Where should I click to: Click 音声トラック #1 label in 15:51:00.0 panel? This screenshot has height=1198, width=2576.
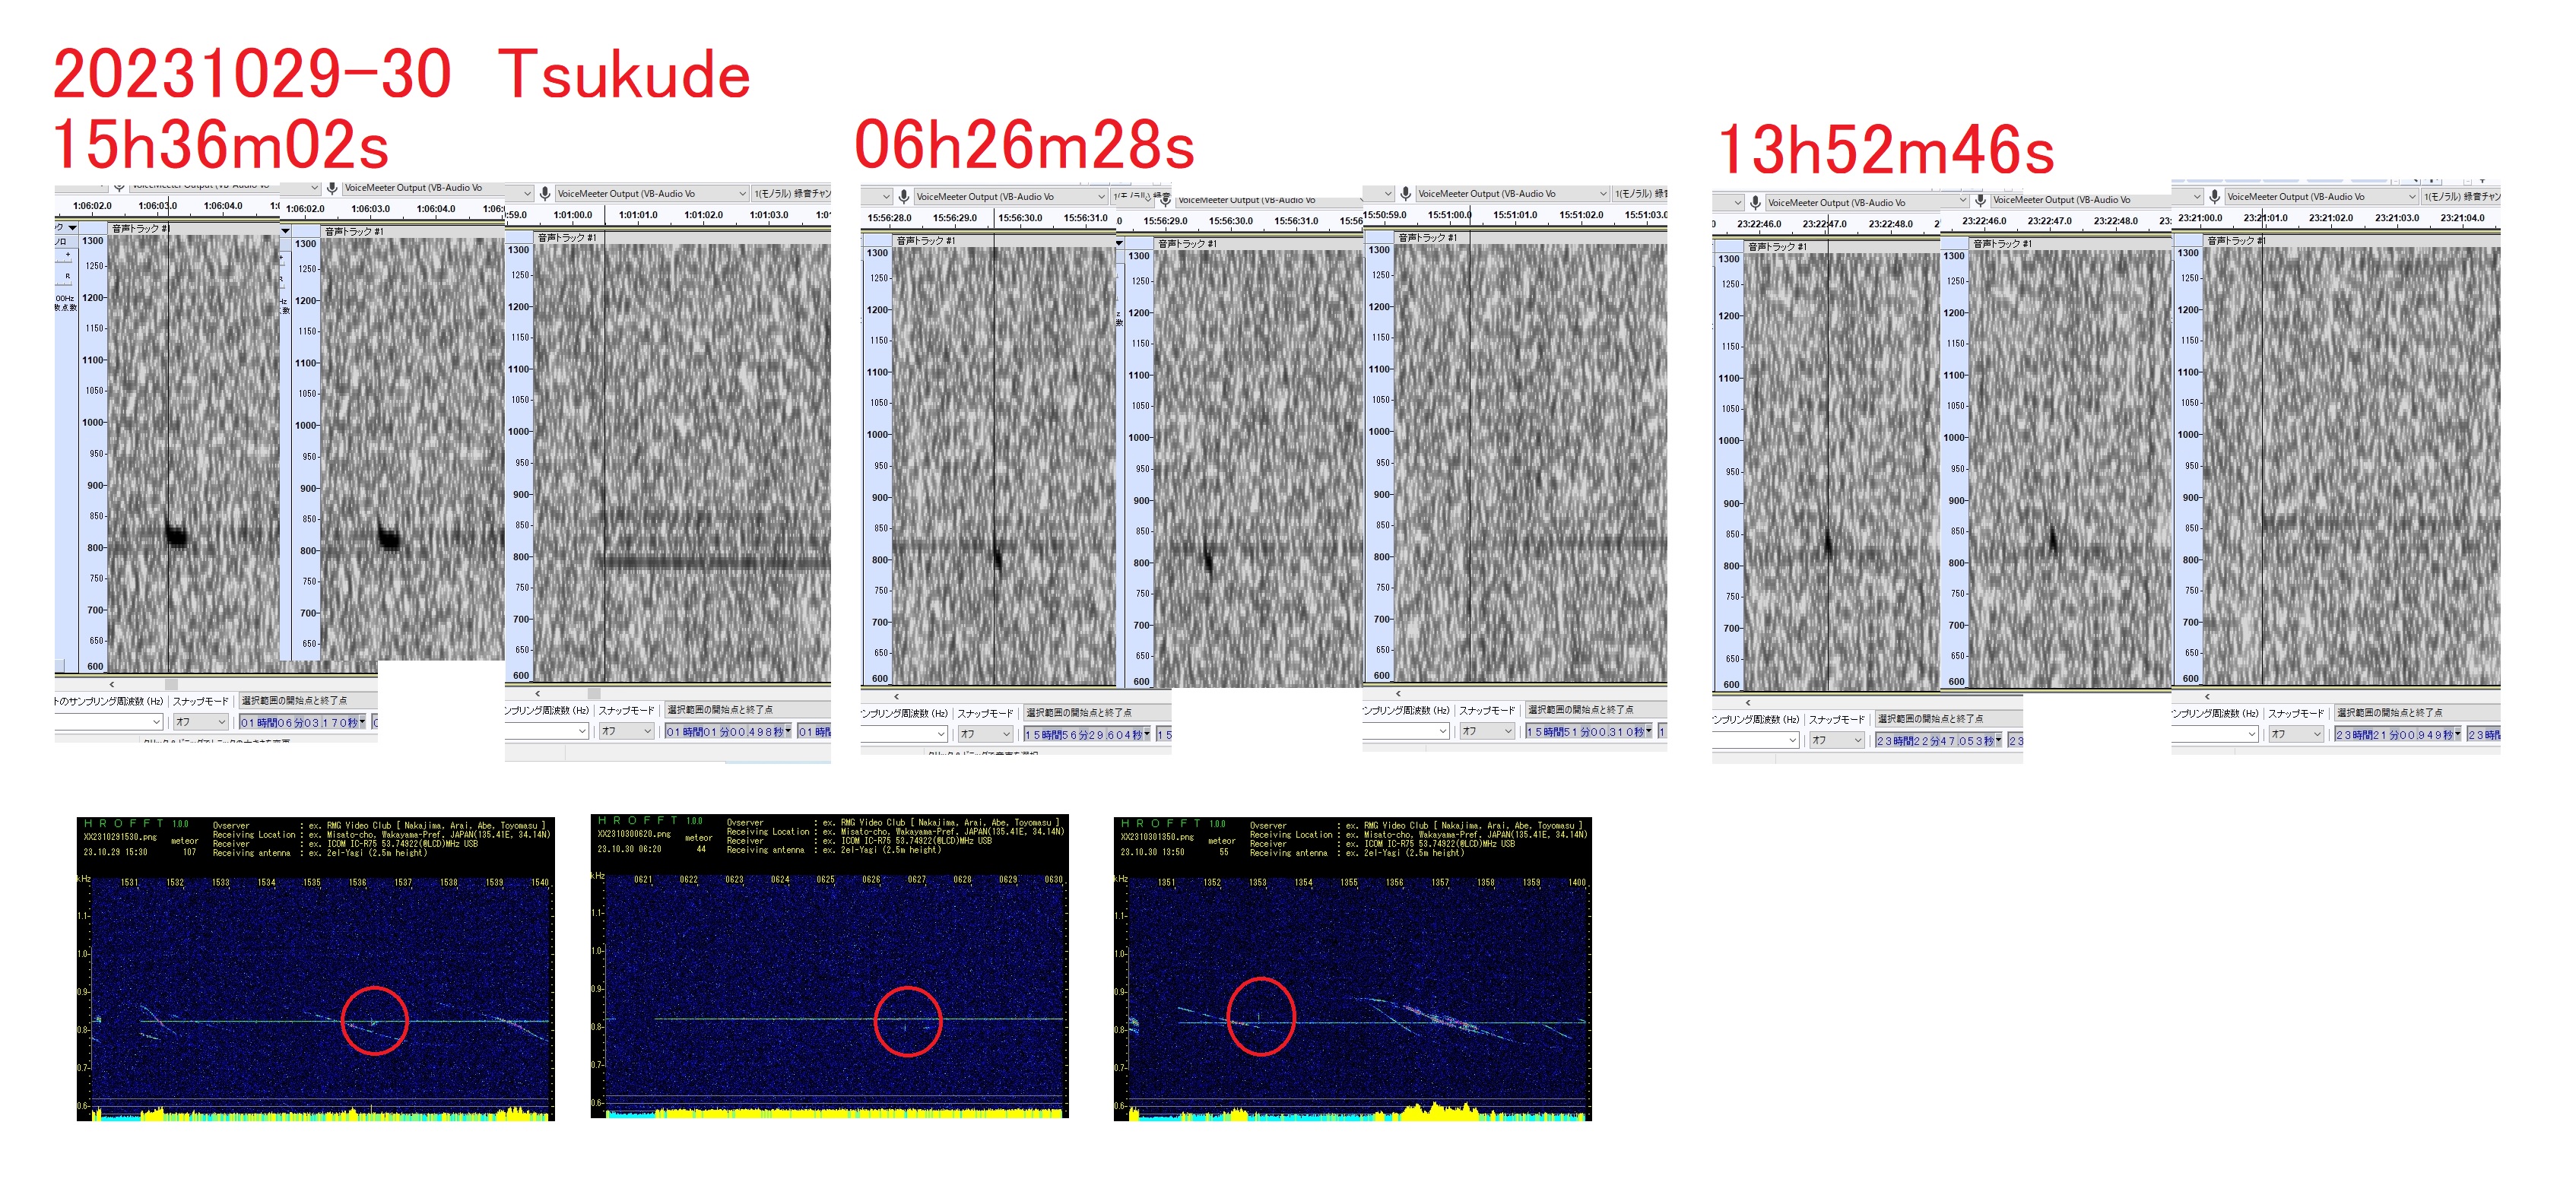[x=1427, y=237]
